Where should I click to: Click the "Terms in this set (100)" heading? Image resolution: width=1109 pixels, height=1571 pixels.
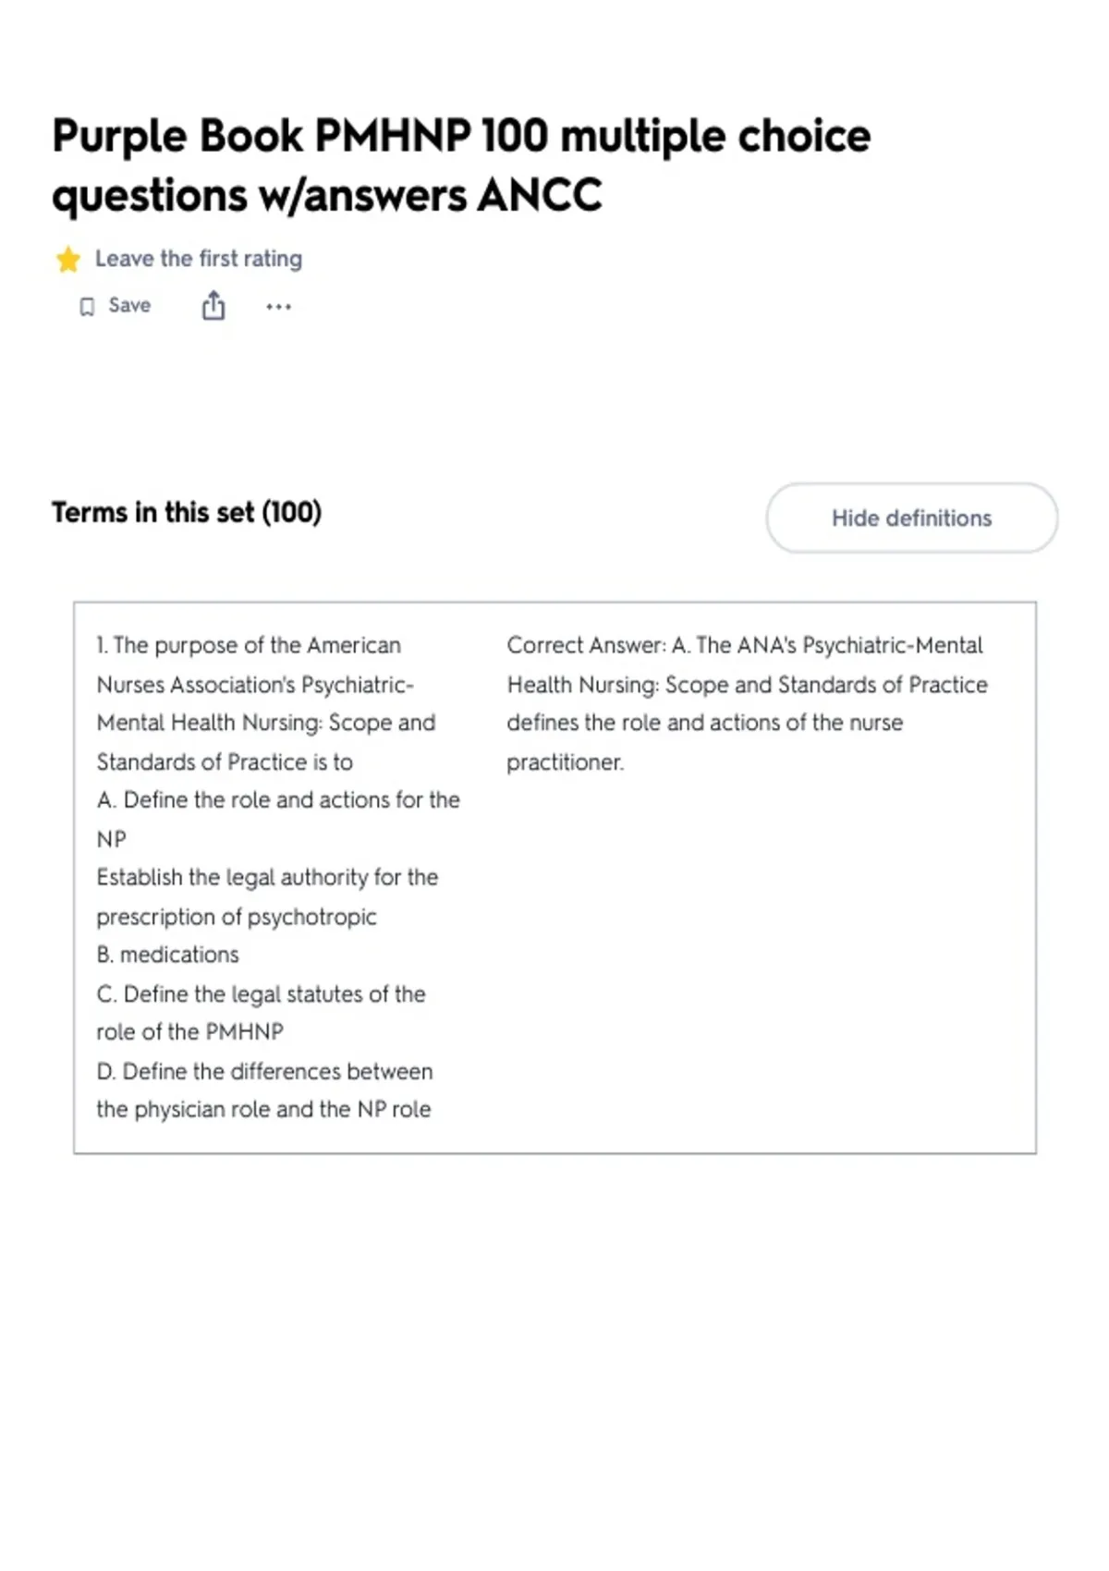[187, 512]
